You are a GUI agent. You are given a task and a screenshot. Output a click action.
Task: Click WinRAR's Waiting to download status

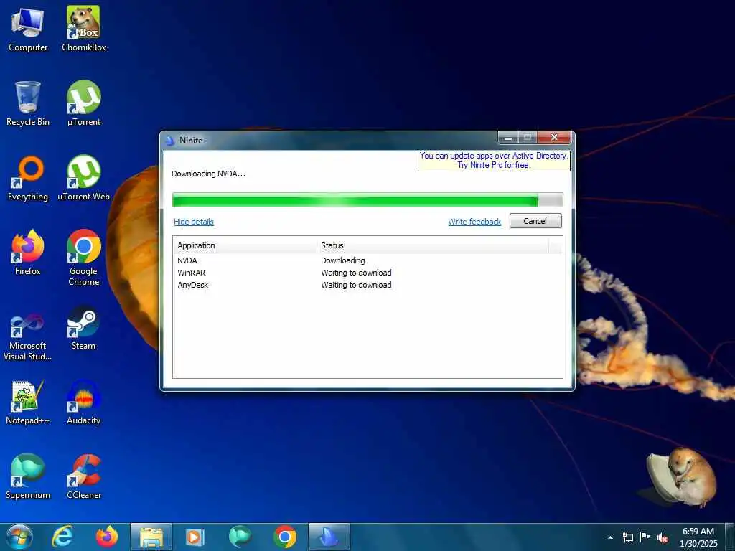click(x=356, y=273)
